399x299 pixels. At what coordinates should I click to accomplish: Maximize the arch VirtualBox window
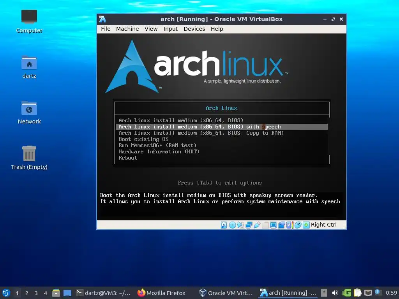(333, 19)
